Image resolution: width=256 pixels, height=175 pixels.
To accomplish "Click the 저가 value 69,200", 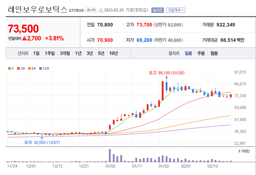I will (x=144, y=40).
